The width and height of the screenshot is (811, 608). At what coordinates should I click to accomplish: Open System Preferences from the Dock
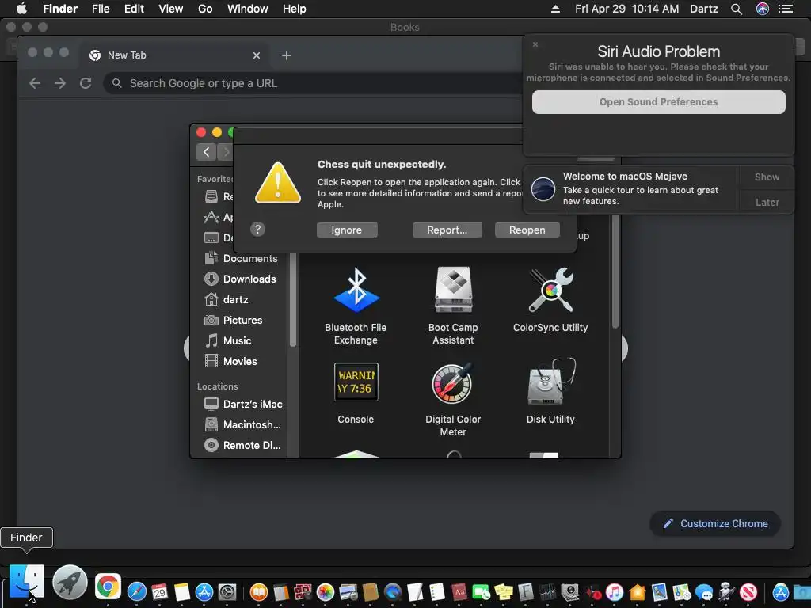[x=227, y=592]
